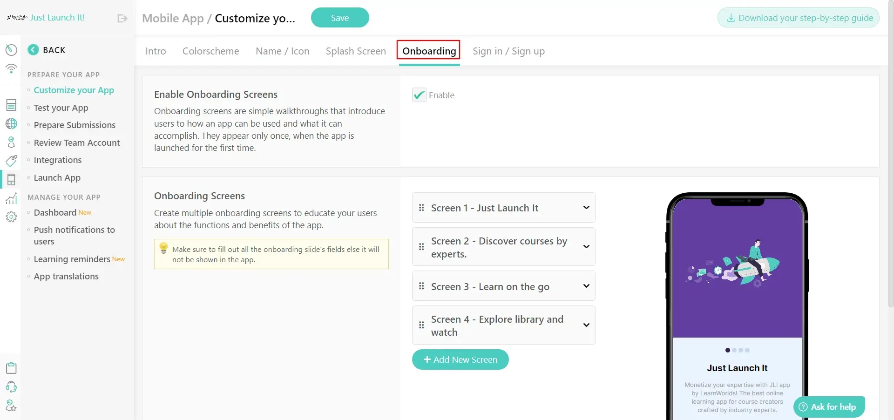Switch to the Intro tab
This screenshot has width=894, height=420.
click(156, 51)
